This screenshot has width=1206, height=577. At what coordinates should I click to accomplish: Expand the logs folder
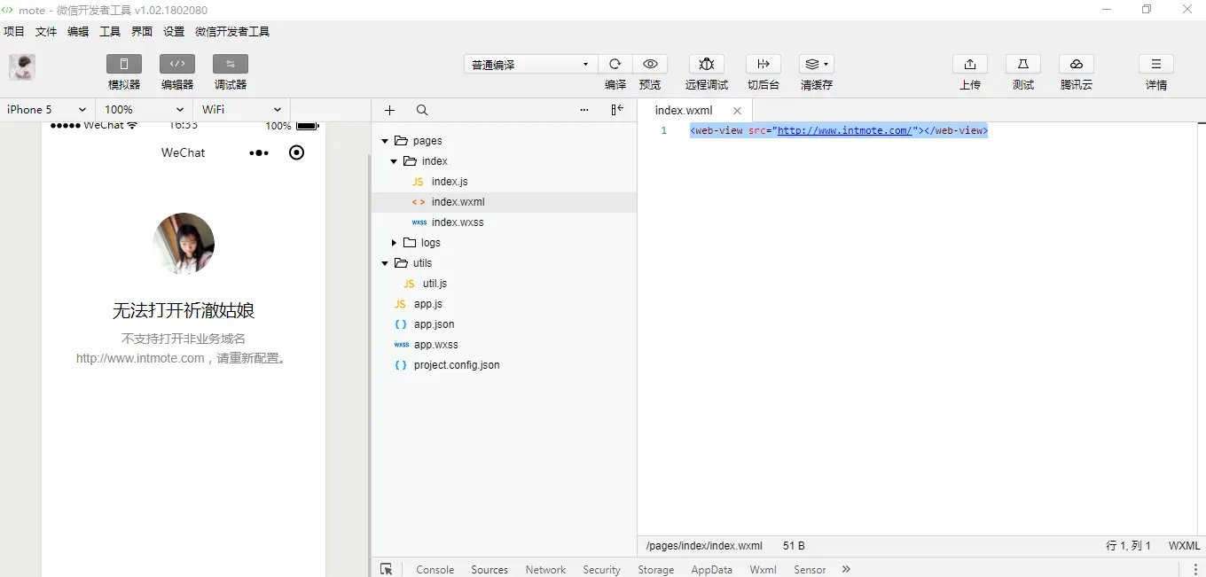394,243
